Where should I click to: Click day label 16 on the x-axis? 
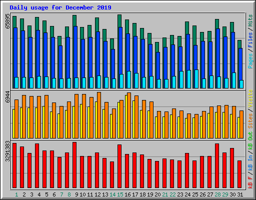point(127,194)
